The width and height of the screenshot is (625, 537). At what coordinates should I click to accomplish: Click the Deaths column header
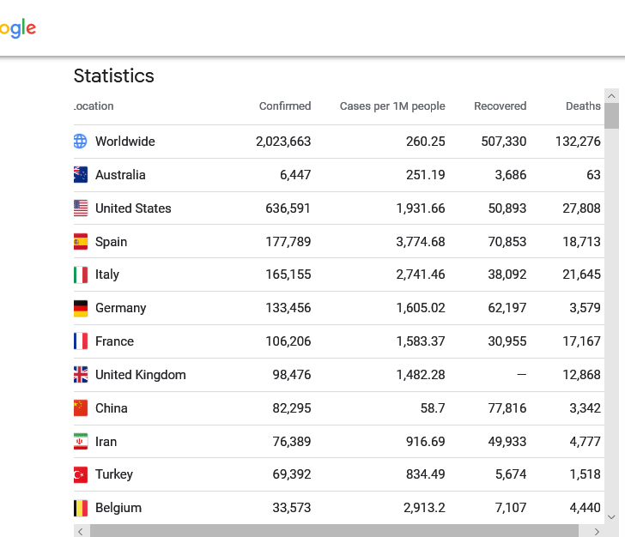point(583,106)
